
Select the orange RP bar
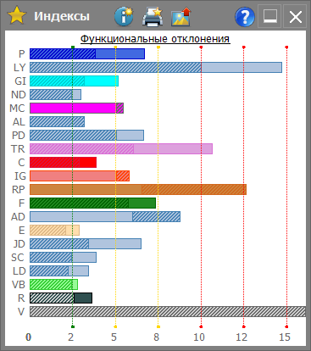[138, 190]
